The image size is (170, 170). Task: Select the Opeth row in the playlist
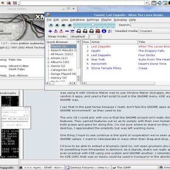[126, 51]
